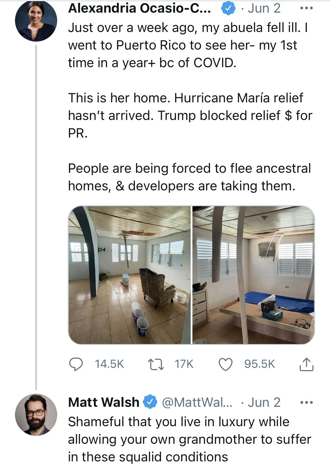This screenshot has height=464, width=330.
Task: Like the tweet with 95.5K likes
Action: [x=226, y=364]
